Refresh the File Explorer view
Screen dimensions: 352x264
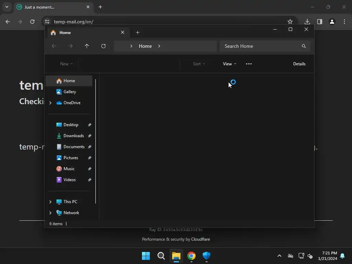[x=103, y=46]
